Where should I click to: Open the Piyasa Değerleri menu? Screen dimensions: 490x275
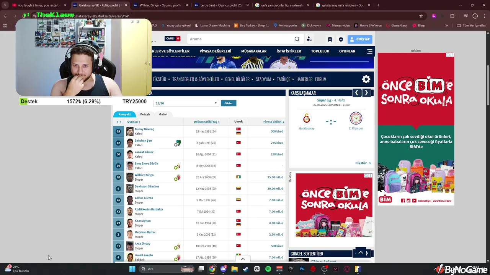click(215, 51)
